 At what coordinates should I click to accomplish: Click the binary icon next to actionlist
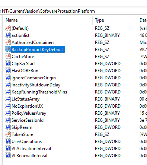click(7, 35)
